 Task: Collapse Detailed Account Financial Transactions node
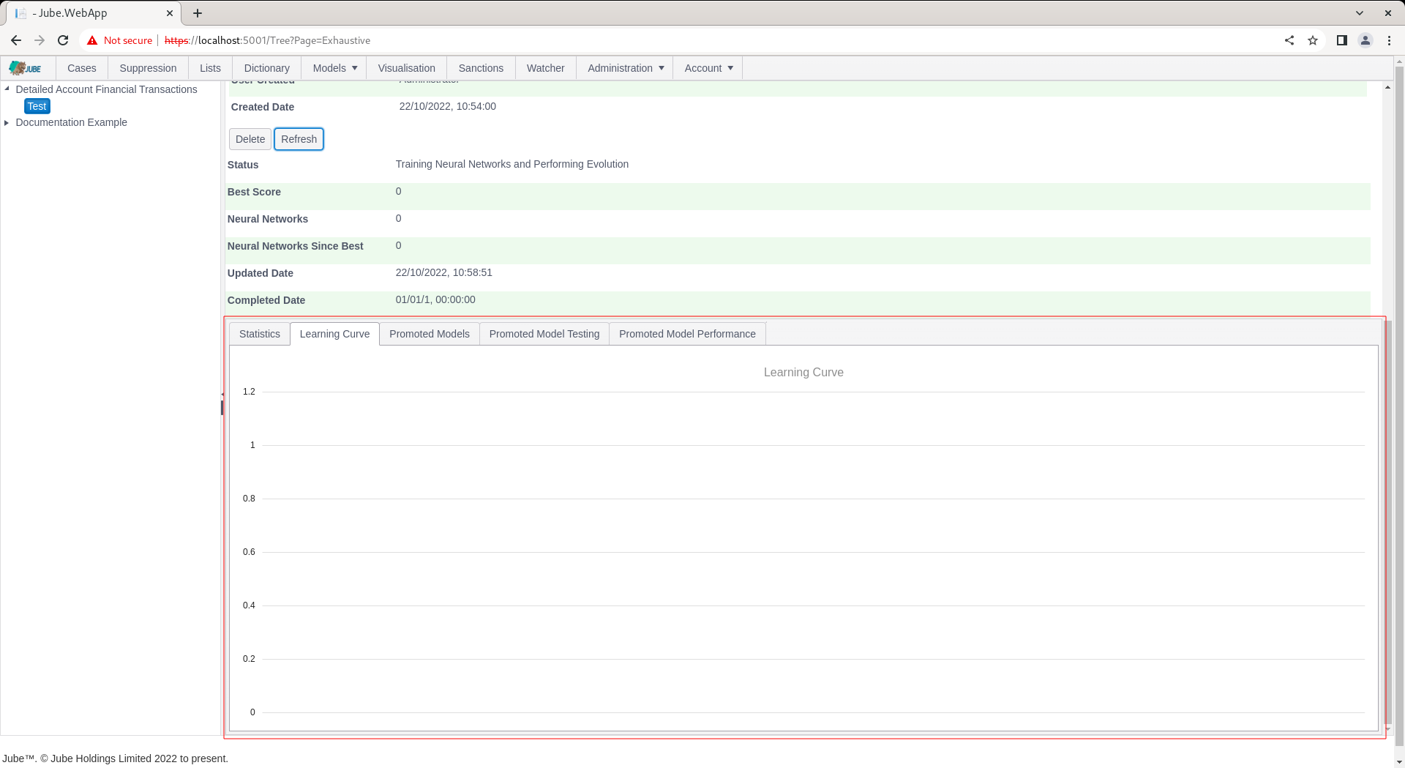pyautogui.click(x=7, y=89)
